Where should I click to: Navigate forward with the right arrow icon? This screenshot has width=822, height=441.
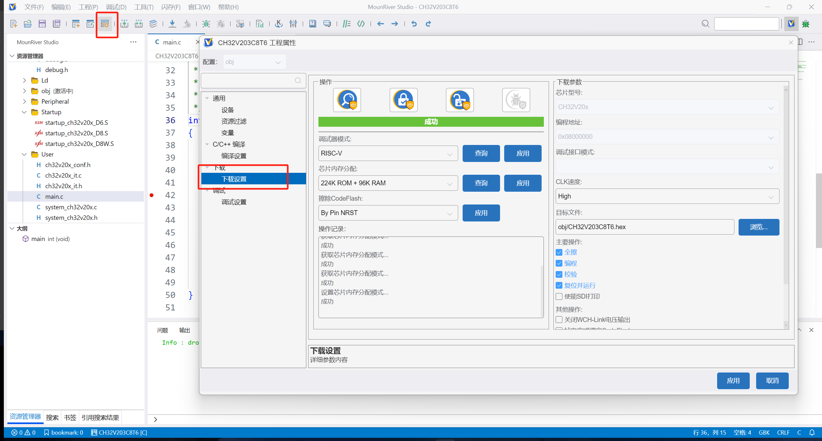[x=395, y=24]
